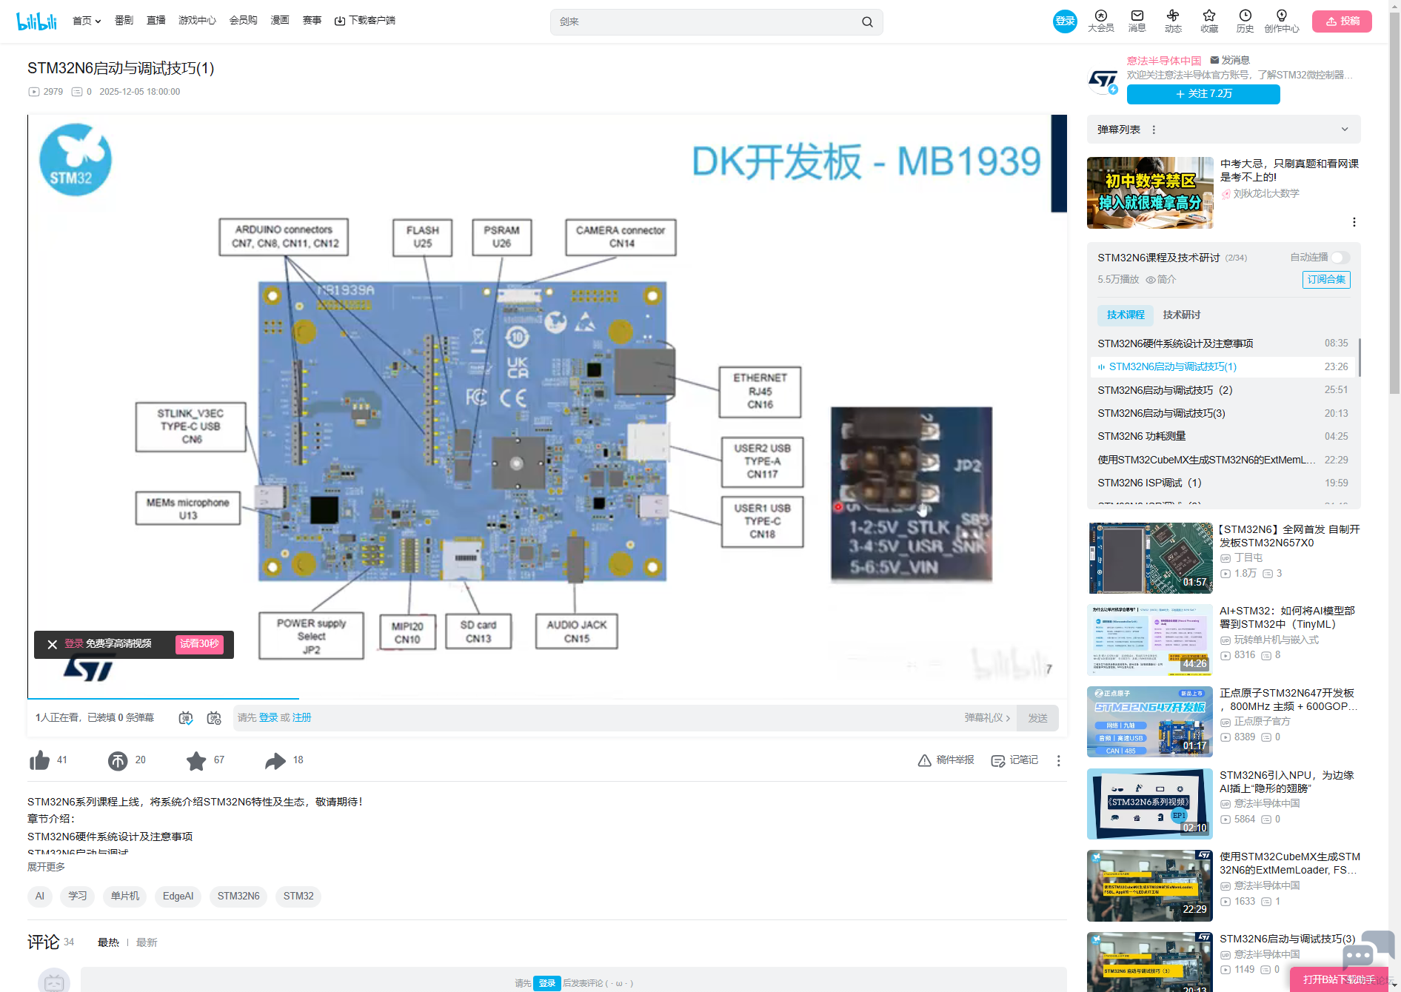Expand description with 展开更多
The image size is (1401, 992).
[46, 867]
